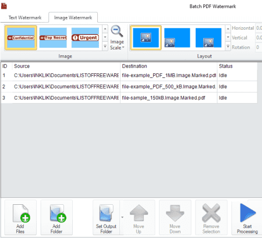The height and width of the screenshot is (238, 262).
Task: Open the Image Scale magnifier tool
Action: click(117, 38)
